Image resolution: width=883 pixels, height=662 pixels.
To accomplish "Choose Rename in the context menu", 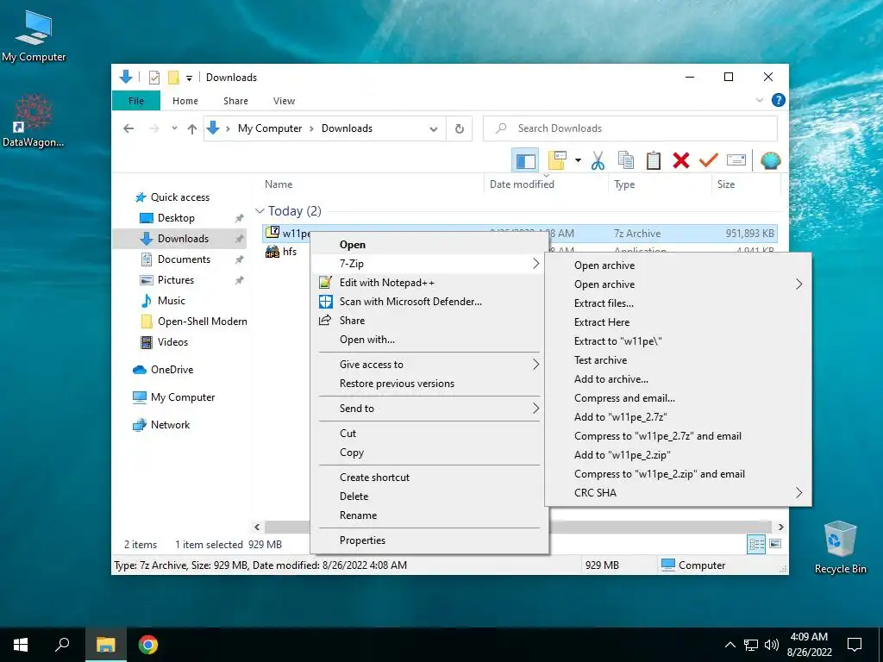I will tap(429, 515).
